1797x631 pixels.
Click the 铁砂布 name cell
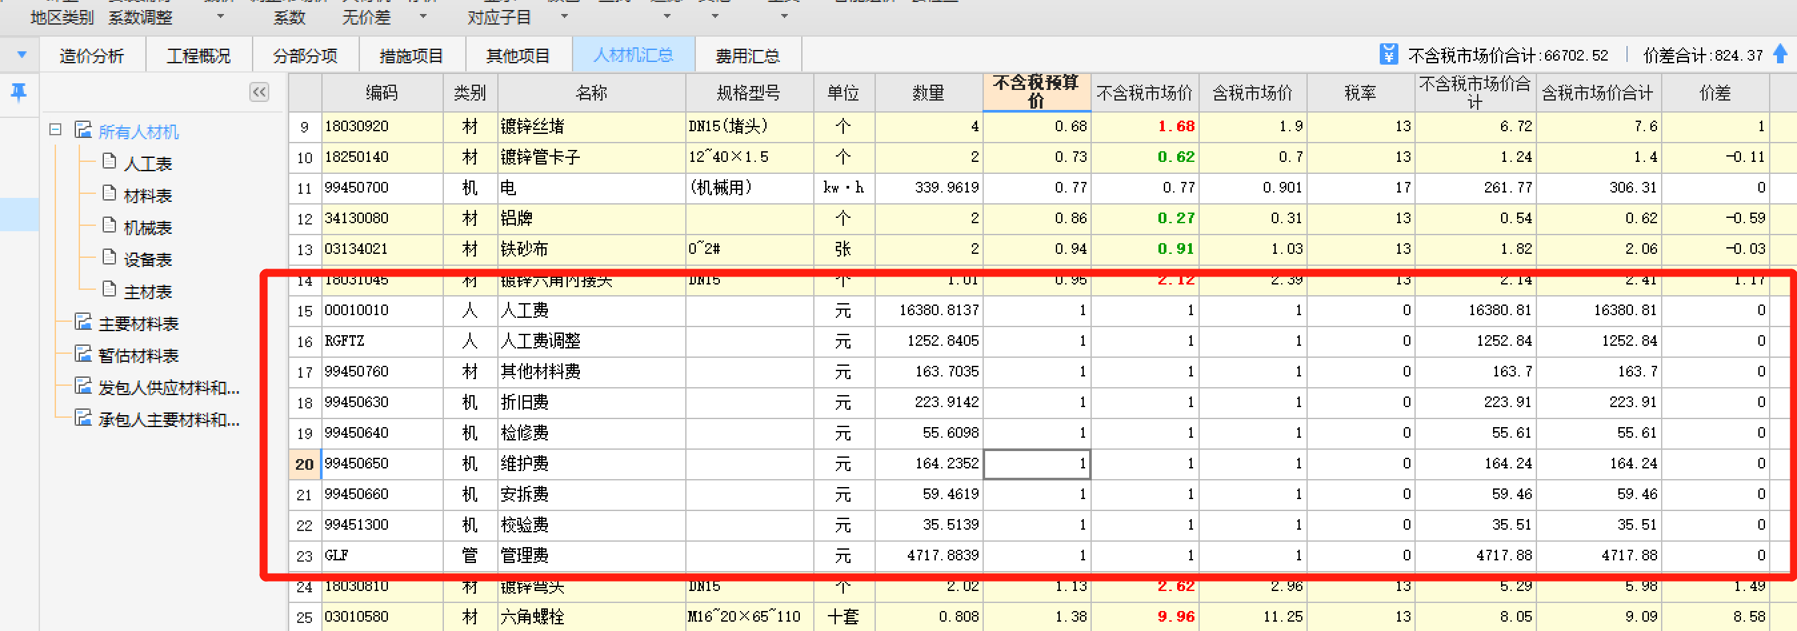point(592,249)
